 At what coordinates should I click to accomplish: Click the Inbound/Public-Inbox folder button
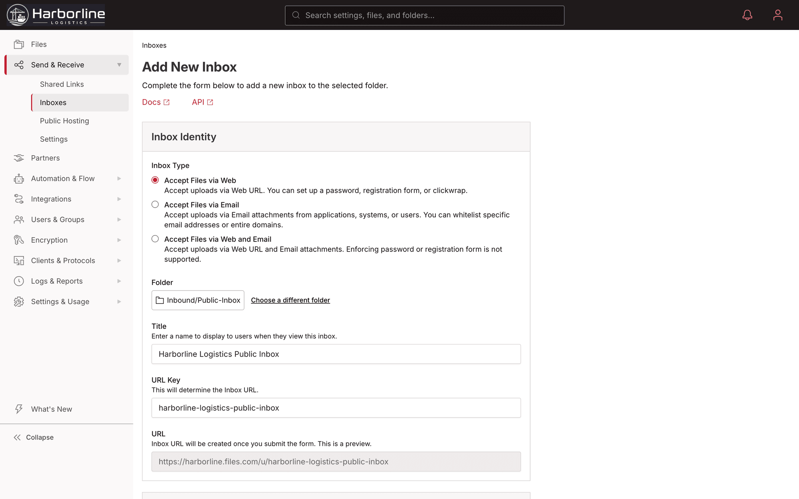(198, 300)
